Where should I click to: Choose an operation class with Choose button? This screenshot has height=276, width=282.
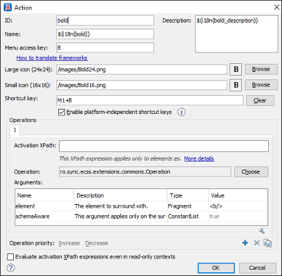click(x=251, y=172)
